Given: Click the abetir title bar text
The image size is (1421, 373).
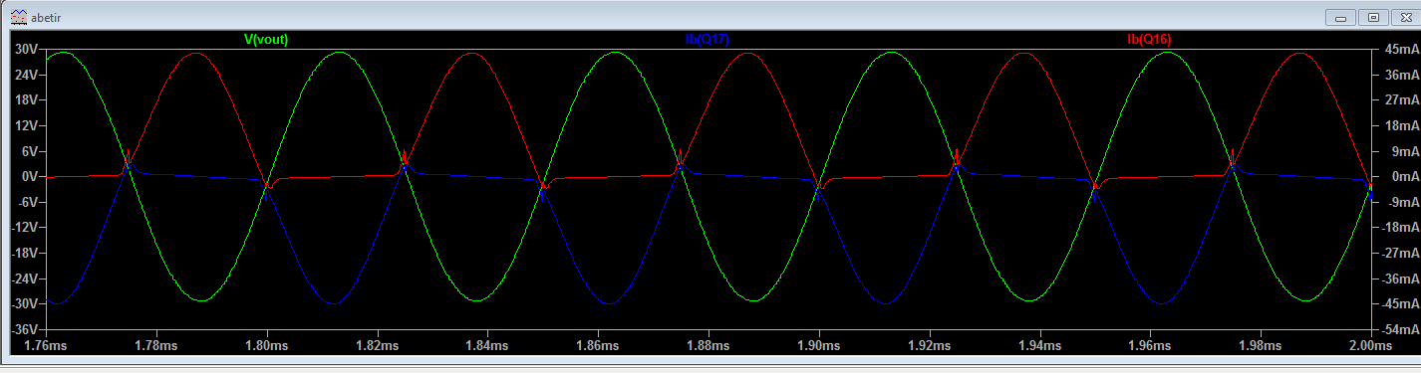Looking at the screenshot, I should [x=45, y=18].
